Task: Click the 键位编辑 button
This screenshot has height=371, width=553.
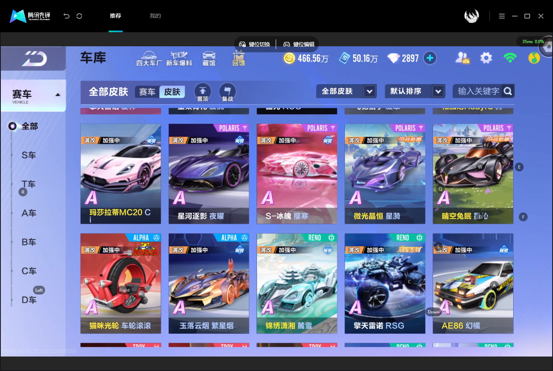Action: pos(299,44)
